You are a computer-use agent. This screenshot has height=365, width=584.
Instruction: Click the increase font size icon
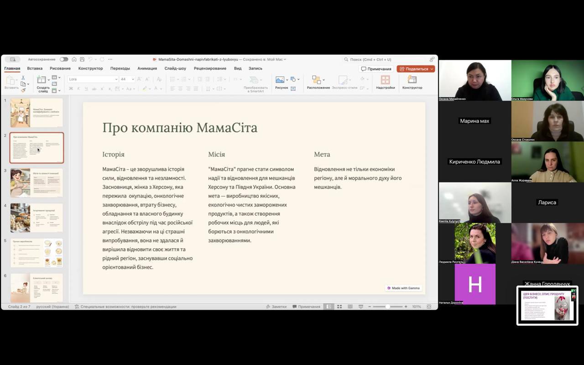pyautogui.click(x=140, y=79)
